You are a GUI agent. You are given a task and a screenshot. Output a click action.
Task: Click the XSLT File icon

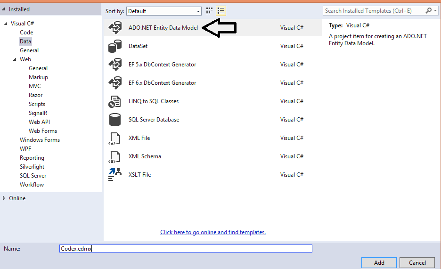[x=115, y=175]
